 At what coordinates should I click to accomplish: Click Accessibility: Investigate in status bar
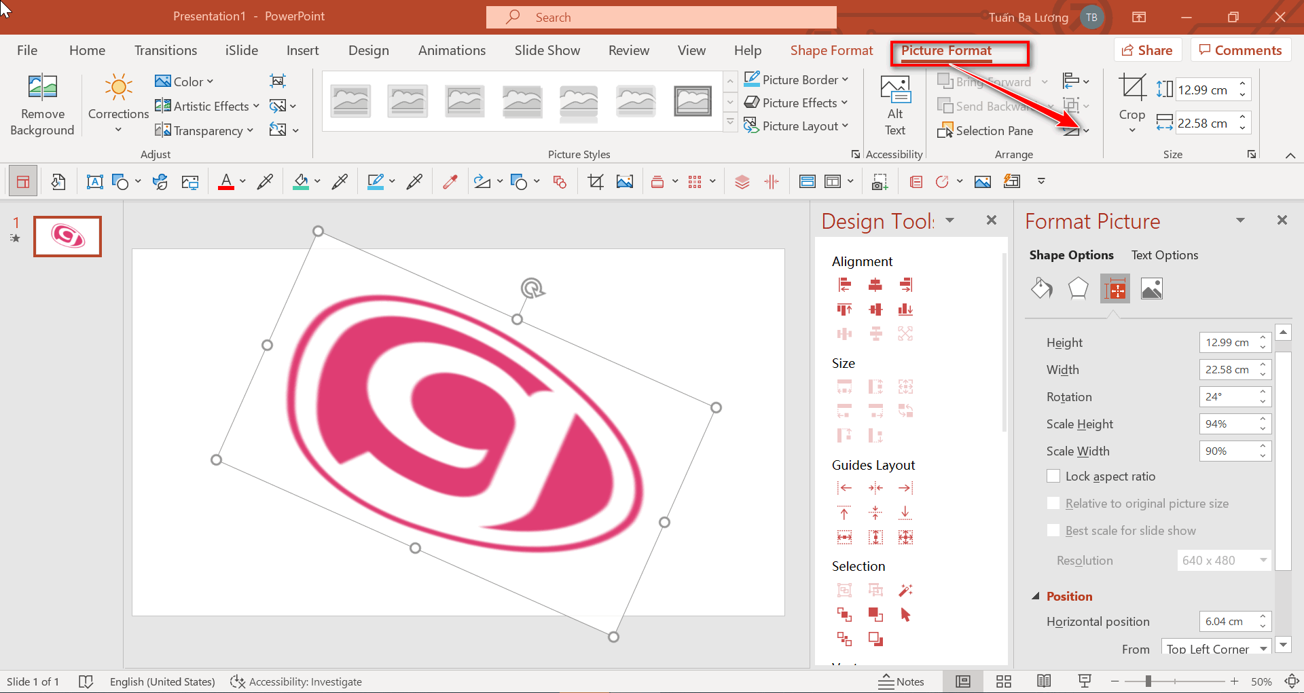(x=296, y=681)
